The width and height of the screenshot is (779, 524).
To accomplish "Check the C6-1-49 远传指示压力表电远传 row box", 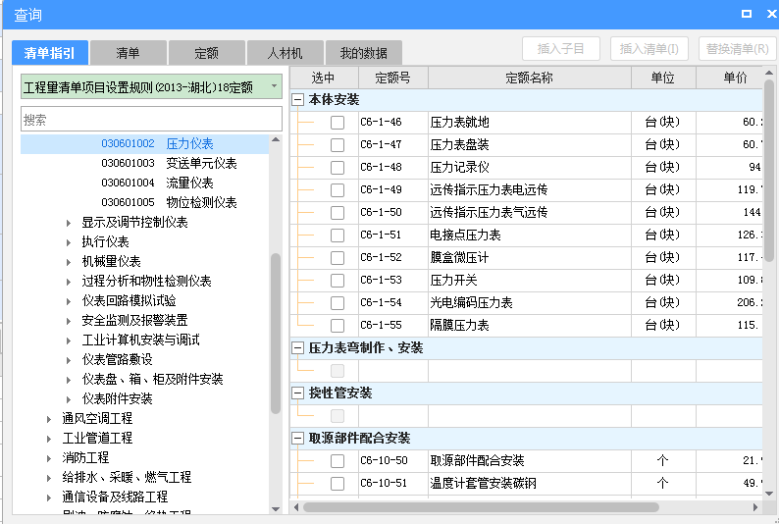I will point(338,190).
